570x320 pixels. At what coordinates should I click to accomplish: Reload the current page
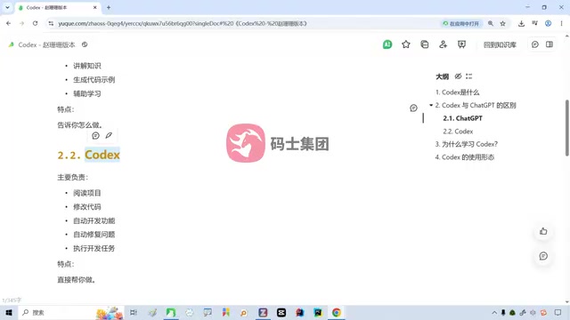pos(35,24)
